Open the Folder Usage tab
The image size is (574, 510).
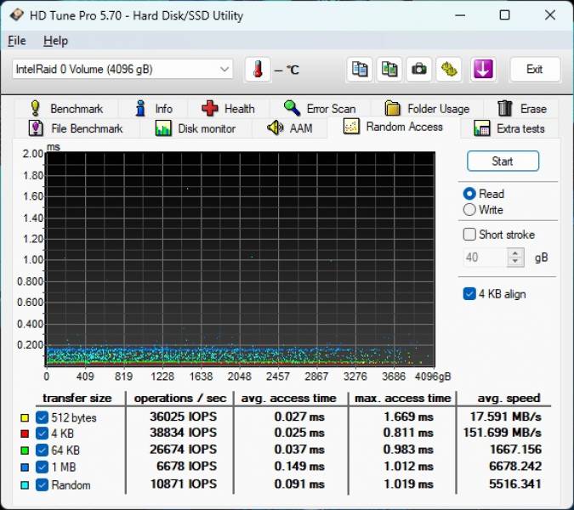coord(427,109)
